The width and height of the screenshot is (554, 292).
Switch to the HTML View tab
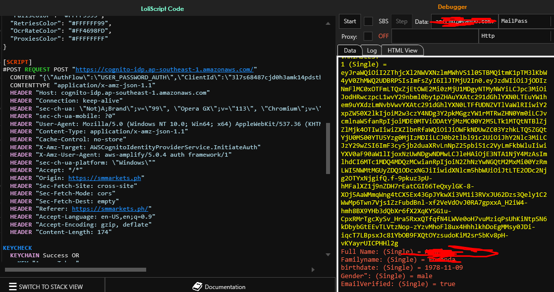(x=402, y=50)
